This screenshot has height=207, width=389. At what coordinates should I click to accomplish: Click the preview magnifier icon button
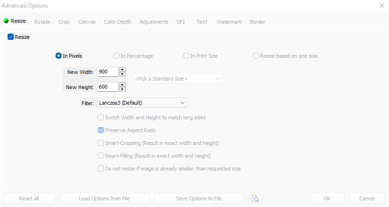pos(255,198)
